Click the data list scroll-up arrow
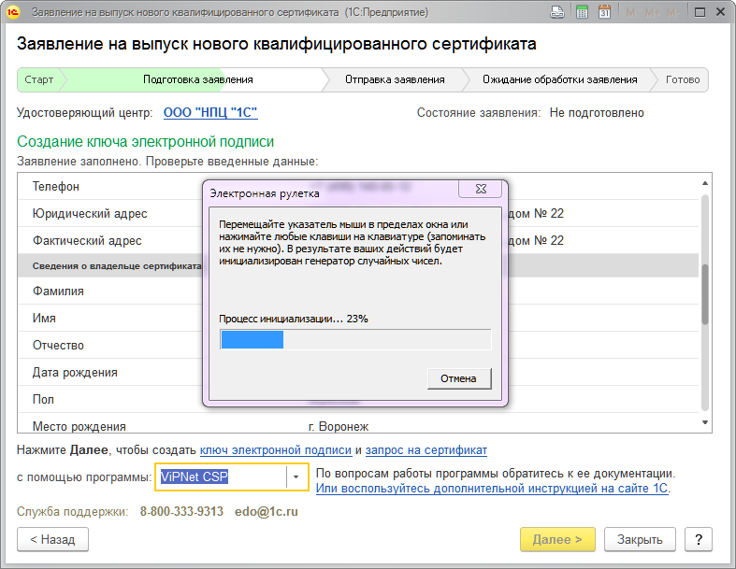 coord(705,183)
